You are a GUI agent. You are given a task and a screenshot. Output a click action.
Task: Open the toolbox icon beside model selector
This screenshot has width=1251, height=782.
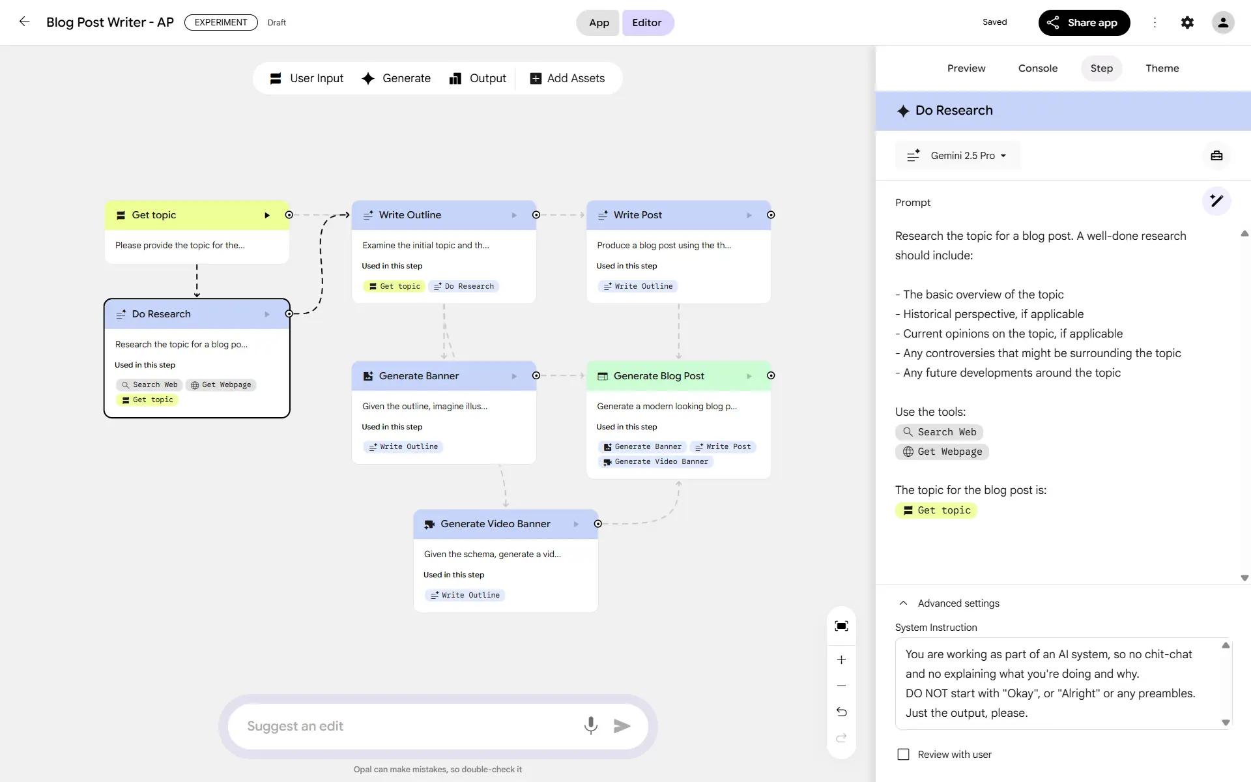(1216, 156)
